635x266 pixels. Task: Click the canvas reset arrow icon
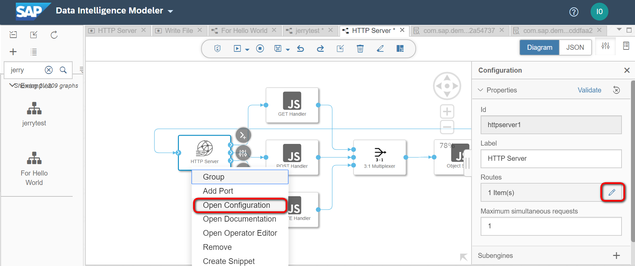tap(464, 257)
